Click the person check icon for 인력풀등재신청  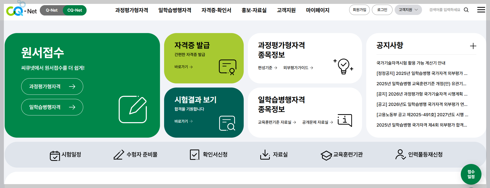click(401, 154)
